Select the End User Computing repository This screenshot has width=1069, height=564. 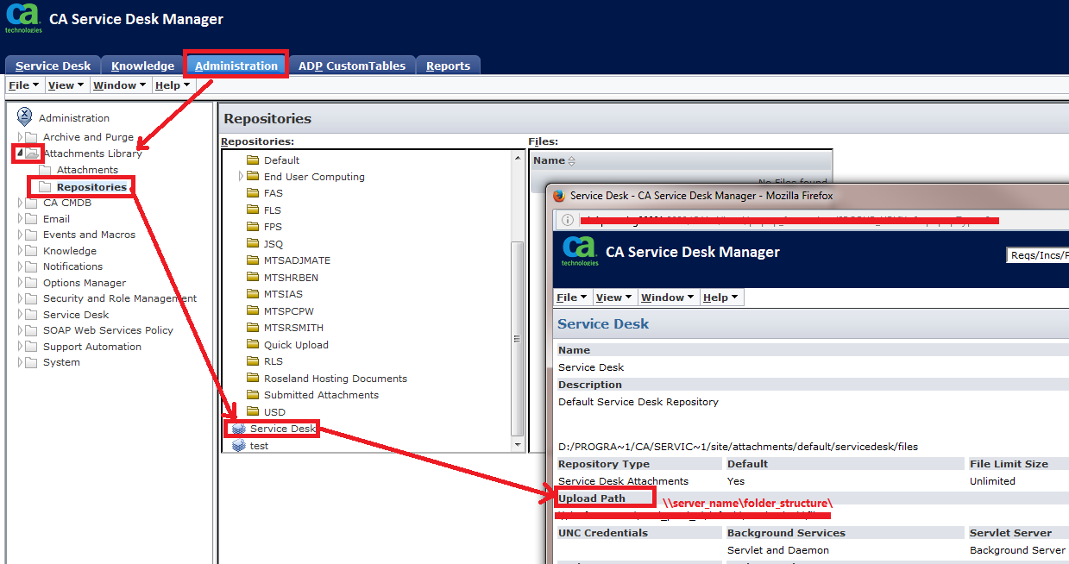click(x=314, y=177)
